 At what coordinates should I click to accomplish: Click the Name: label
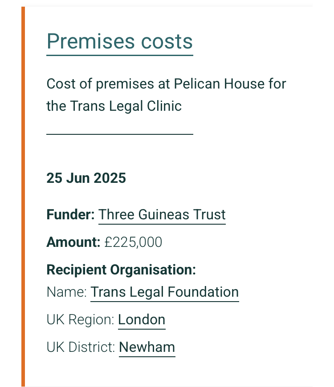point(66,292)
